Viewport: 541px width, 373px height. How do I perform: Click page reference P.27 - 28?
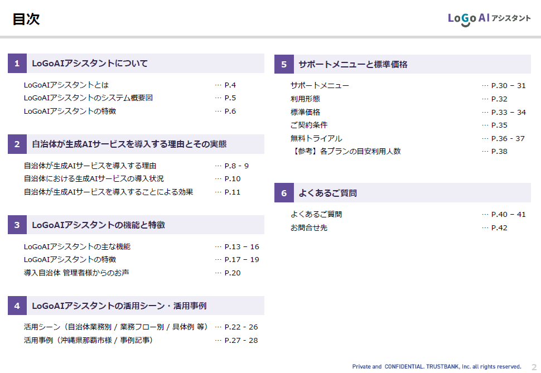pyautogui.click(x=241, y=341)
